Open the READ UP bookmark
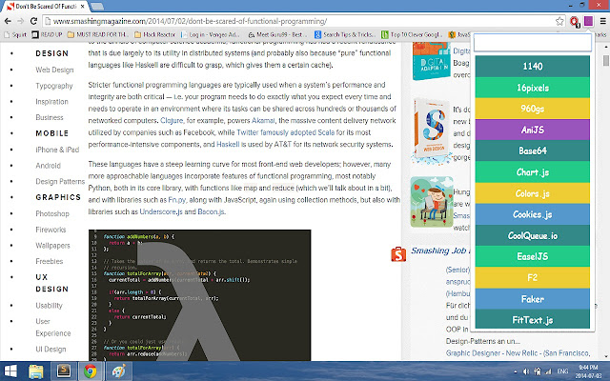 [x=47, y=34]
